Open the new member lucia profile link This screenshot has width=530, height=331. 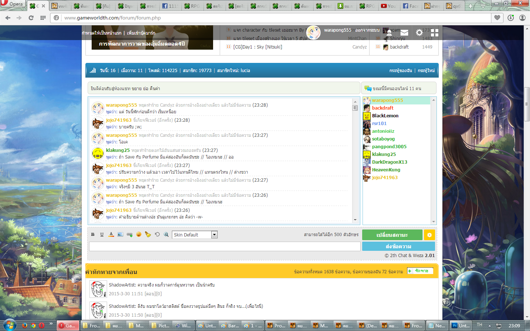(245, 70)
